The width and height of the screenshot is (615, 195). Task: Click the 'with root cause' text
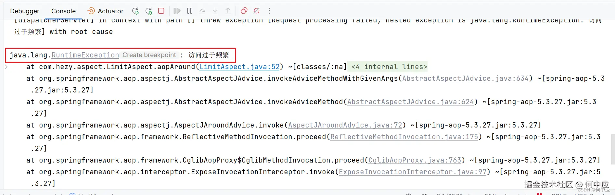click(81, 32)
